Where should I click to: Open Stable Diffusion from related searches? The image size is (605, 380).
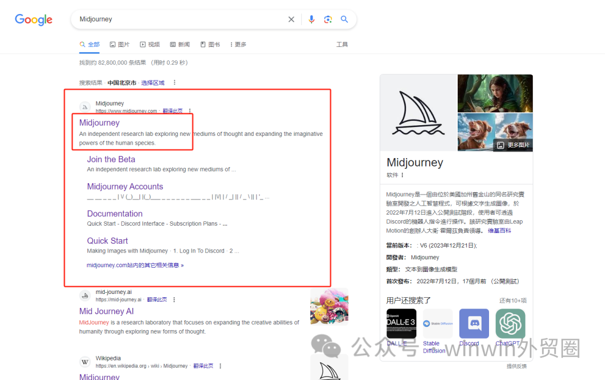tap(438, 324)
